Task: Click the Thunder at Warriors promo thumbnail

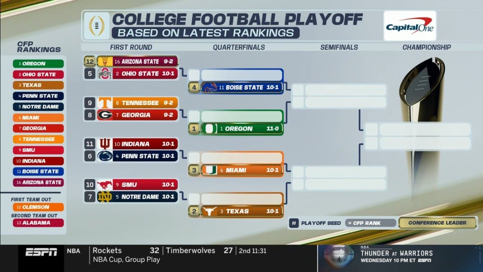Action: [339, 256]
